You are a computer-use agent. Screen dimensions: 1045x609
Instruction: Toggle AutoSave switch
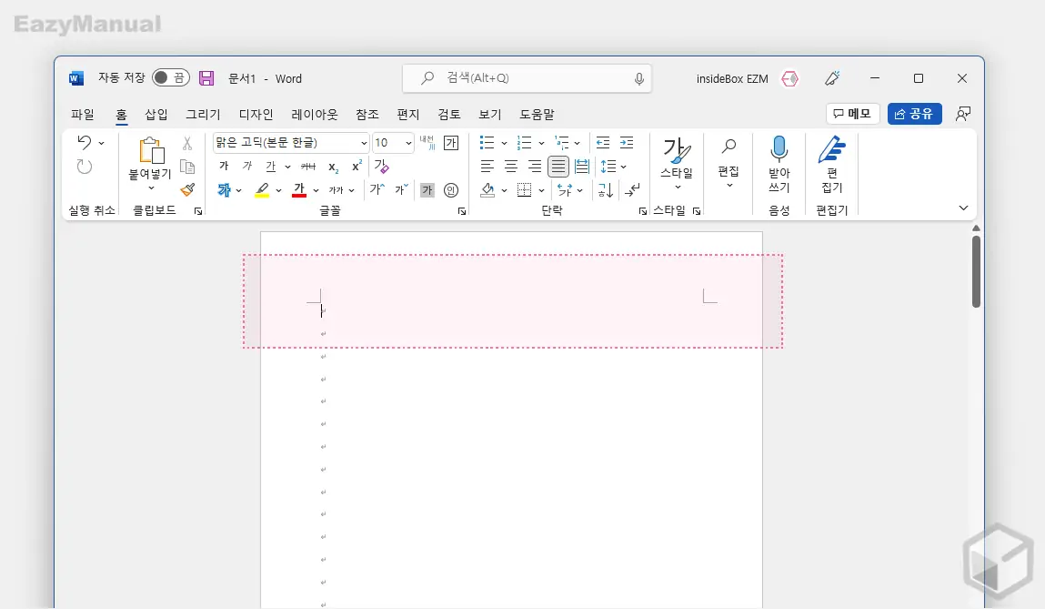click(x=171, y=78)
